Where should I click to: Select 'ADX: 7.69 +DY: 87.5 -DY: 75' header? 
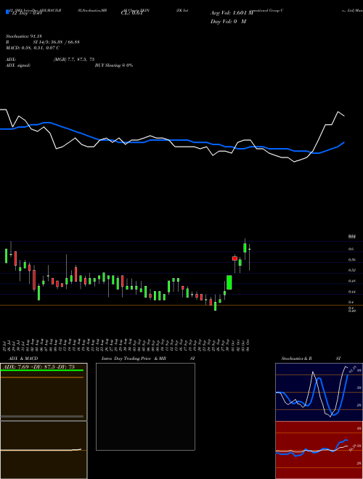click(x=38, y=367)
